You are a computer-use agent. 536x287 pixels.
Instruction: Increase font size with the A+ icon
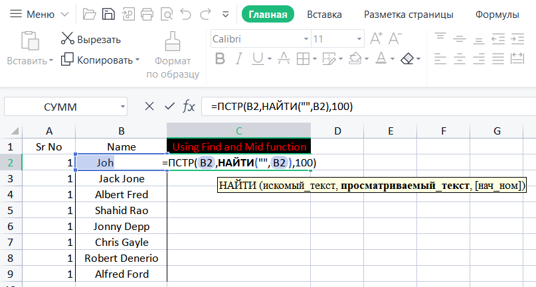point(377,38)
